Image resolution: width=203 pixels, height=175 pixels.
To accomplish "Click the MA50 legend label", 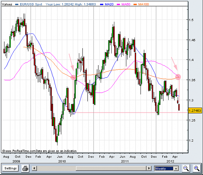I will click(126, 4).
